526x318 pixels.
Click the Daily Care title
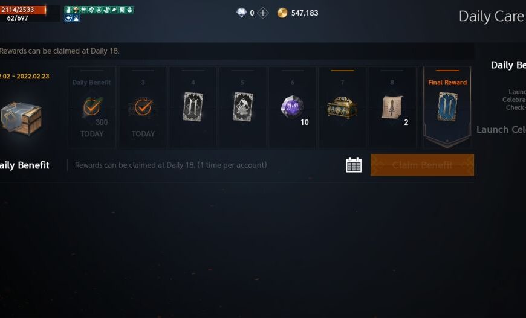492,16
